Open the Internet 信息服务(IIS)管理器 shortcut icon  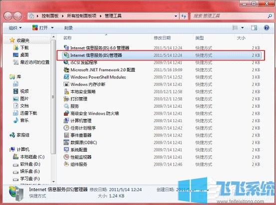click(66, 55)
